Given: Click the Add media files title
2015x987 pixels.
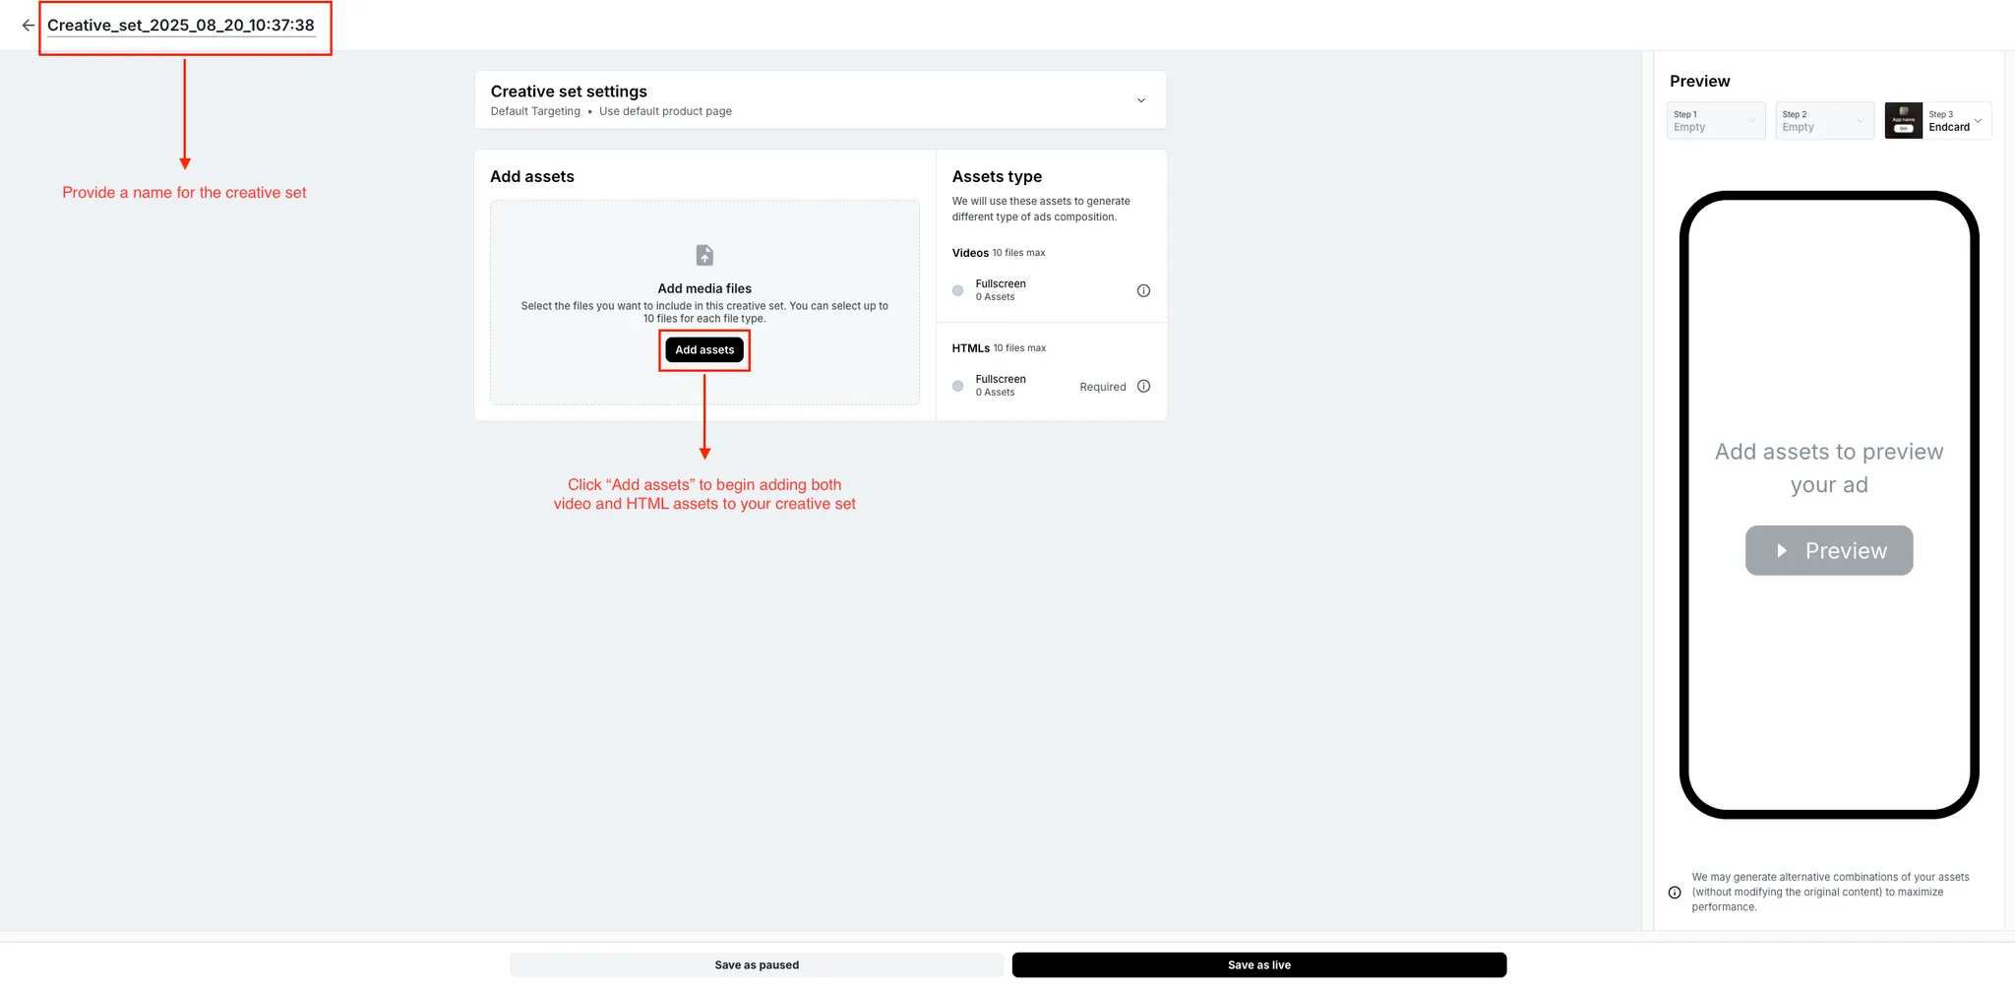Looking at the screenshot, I should point(704,288).
